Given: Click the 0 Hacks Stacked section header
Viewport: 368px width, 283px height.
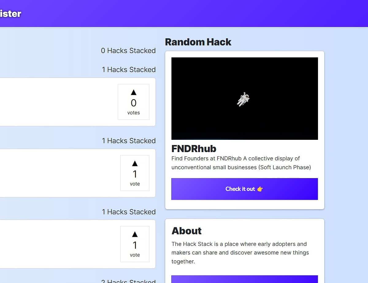Looking at the screenshot, I should (128, 51).
